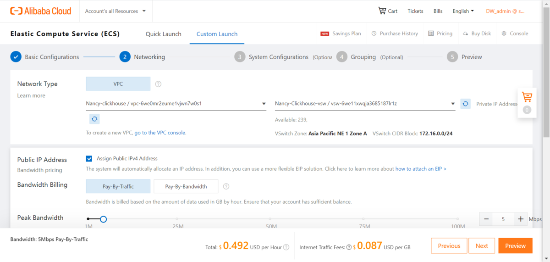Open the shopping Cart in header
Screen dimensions: 550x262
pos(387,11)
